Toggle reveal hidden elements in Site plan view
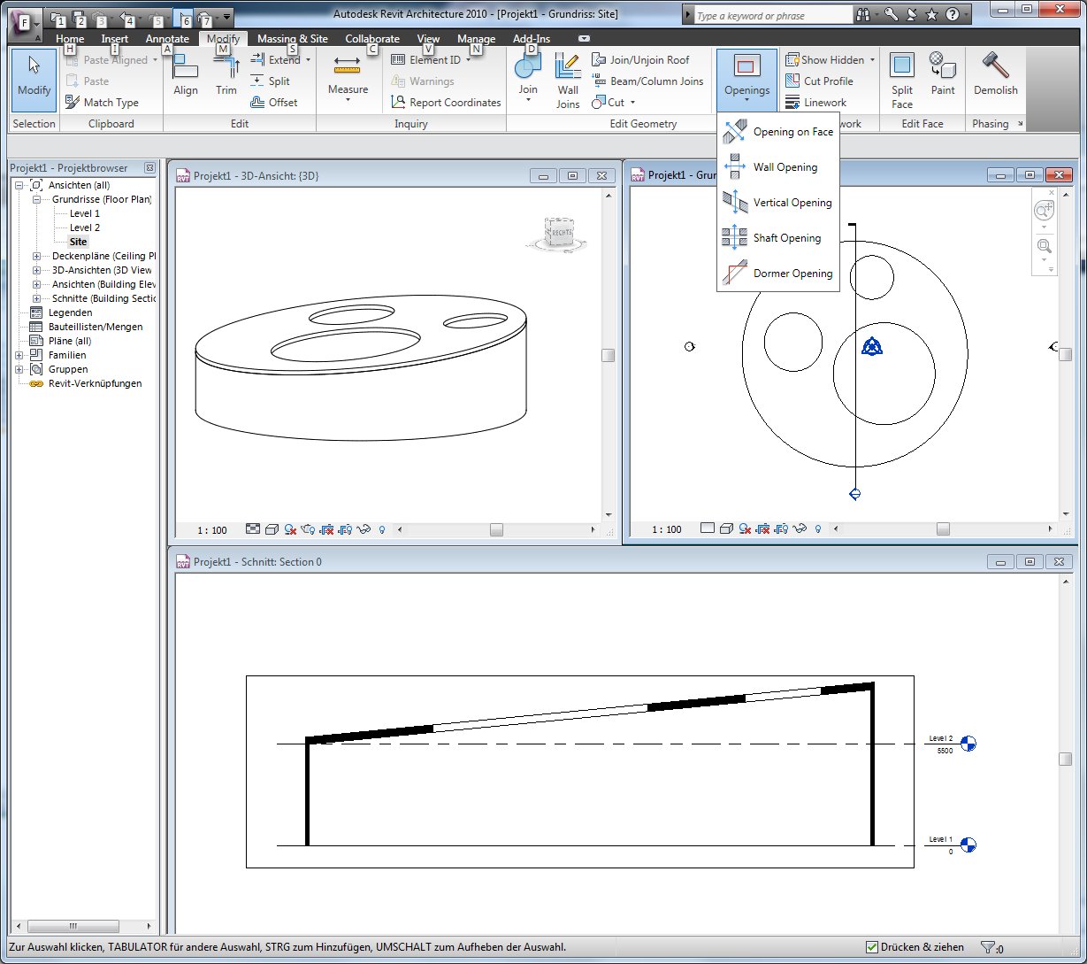Image resolution: width=1087 pixels, height=964 pixels. click(817, 529)
